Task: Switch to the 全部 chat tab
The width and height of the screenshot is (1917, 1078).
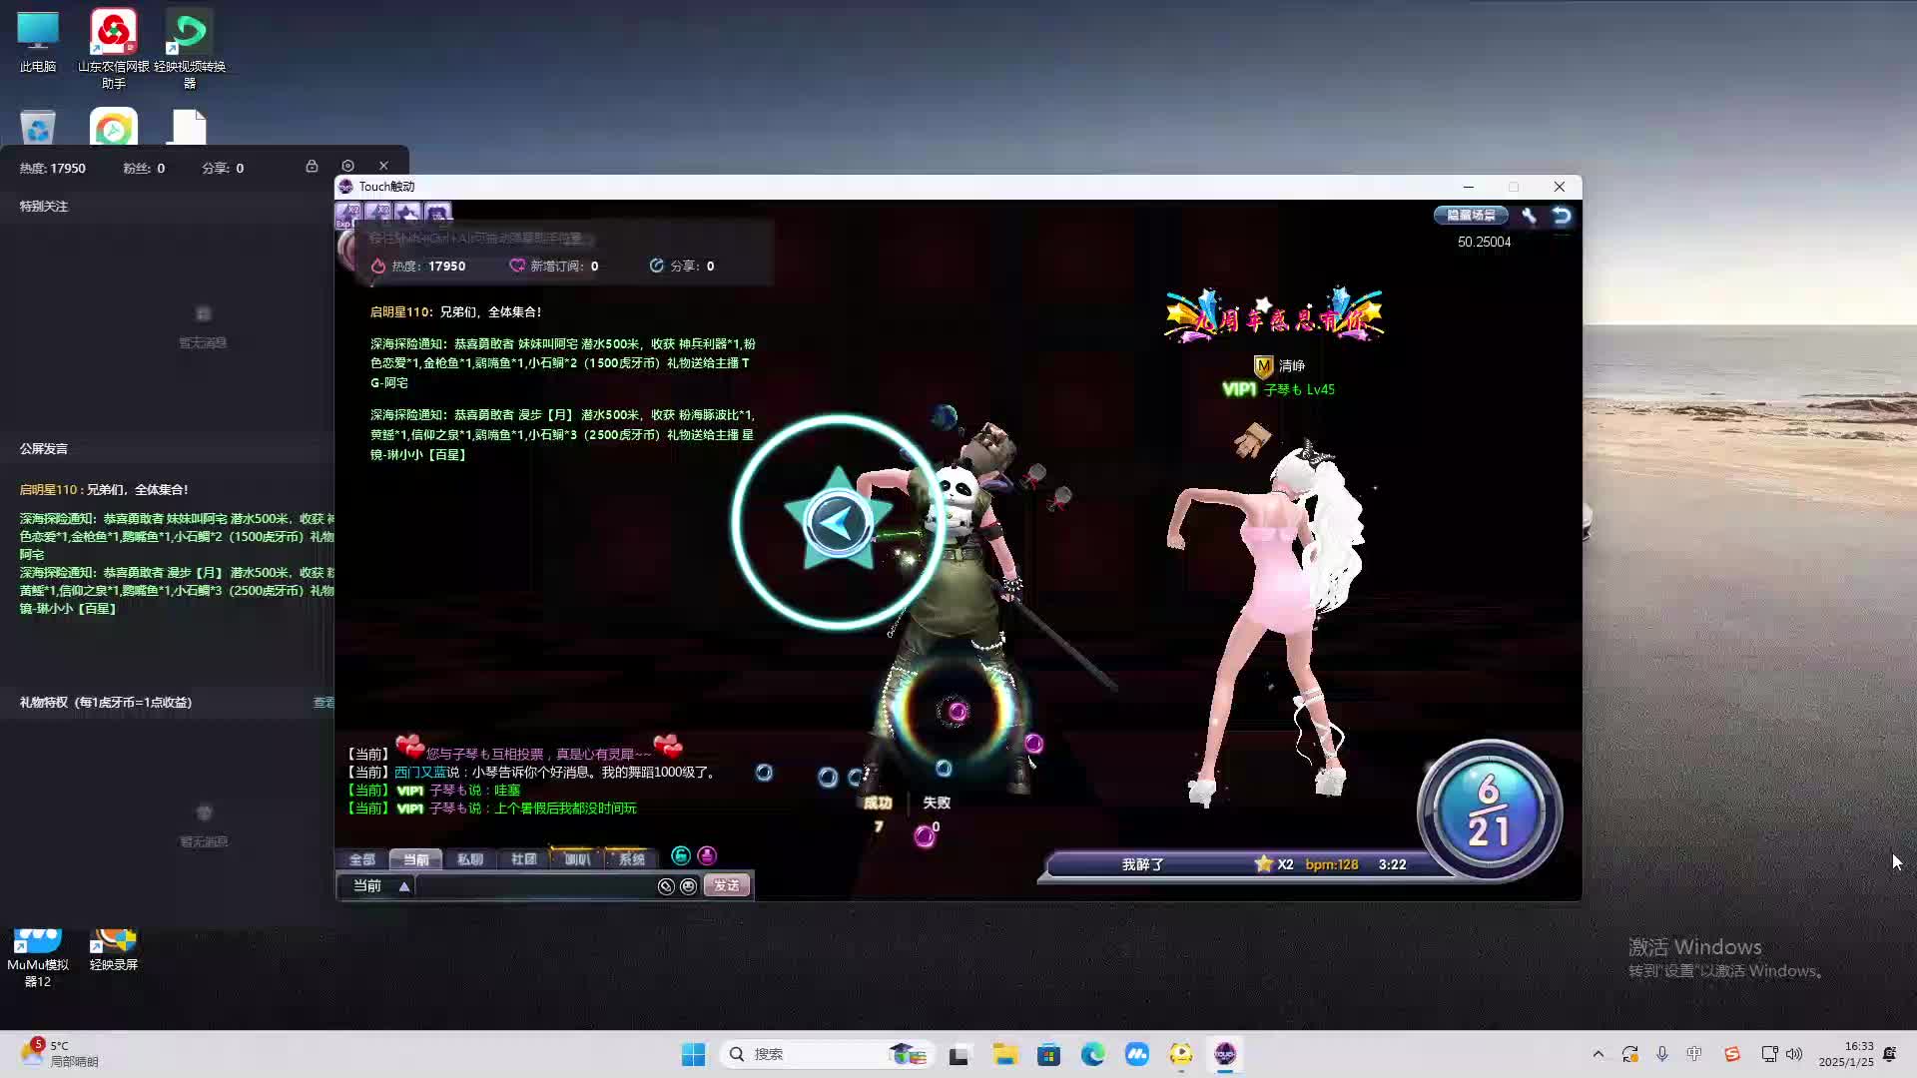Action: (361, 859)
